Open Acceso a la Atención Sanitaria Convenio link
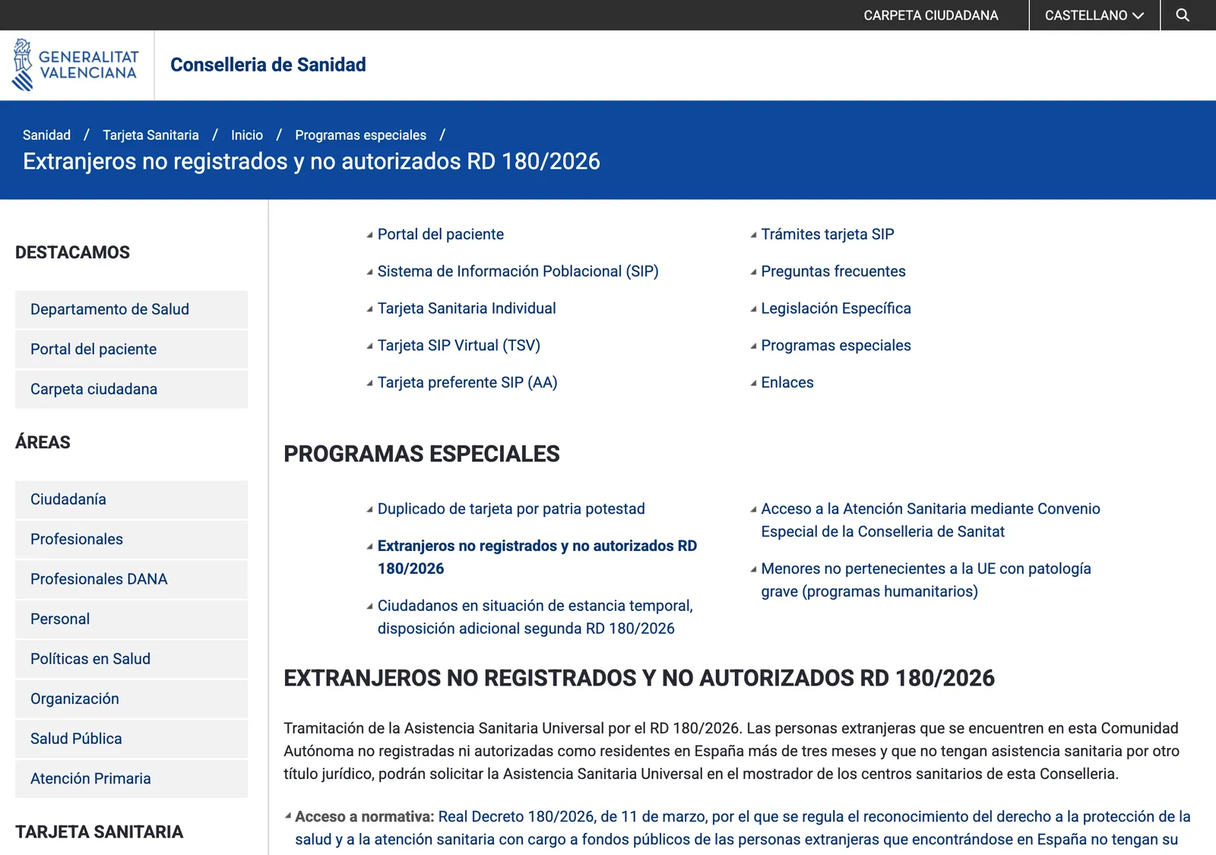 (931, 521)
